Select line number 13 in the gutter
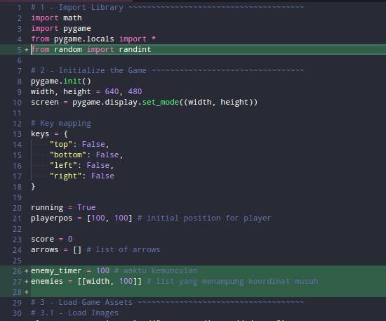Screen dimensions: 386x321 point(18,134)
